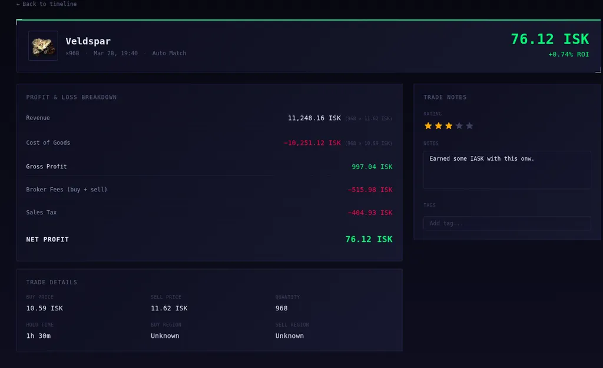The width and height of the screenshot is (603, 368).
Task: Click the Veldspar title to open item details
Action: pos(88,41)
